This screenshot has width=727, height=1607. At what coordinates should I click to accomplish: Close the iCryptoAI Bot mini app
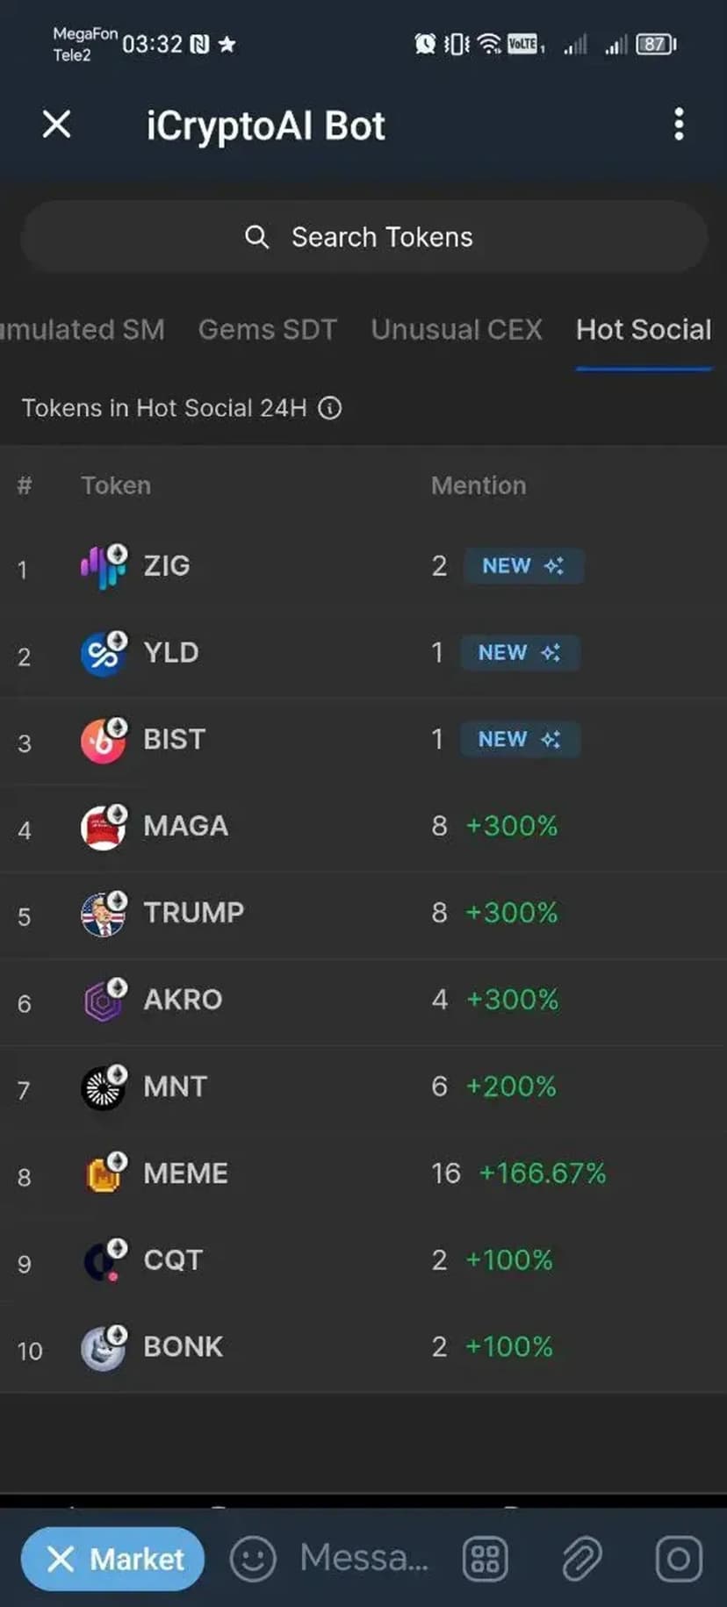(57, 125)
